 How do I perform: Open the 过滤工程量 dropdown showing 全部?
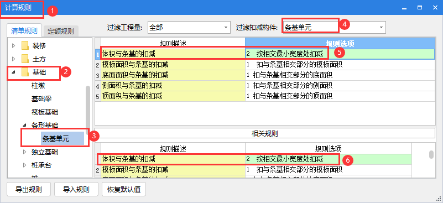click(x=189, y=28)
